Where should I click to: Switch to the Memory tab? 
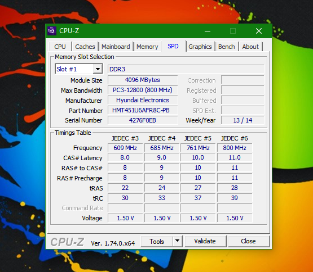(147, 47)
